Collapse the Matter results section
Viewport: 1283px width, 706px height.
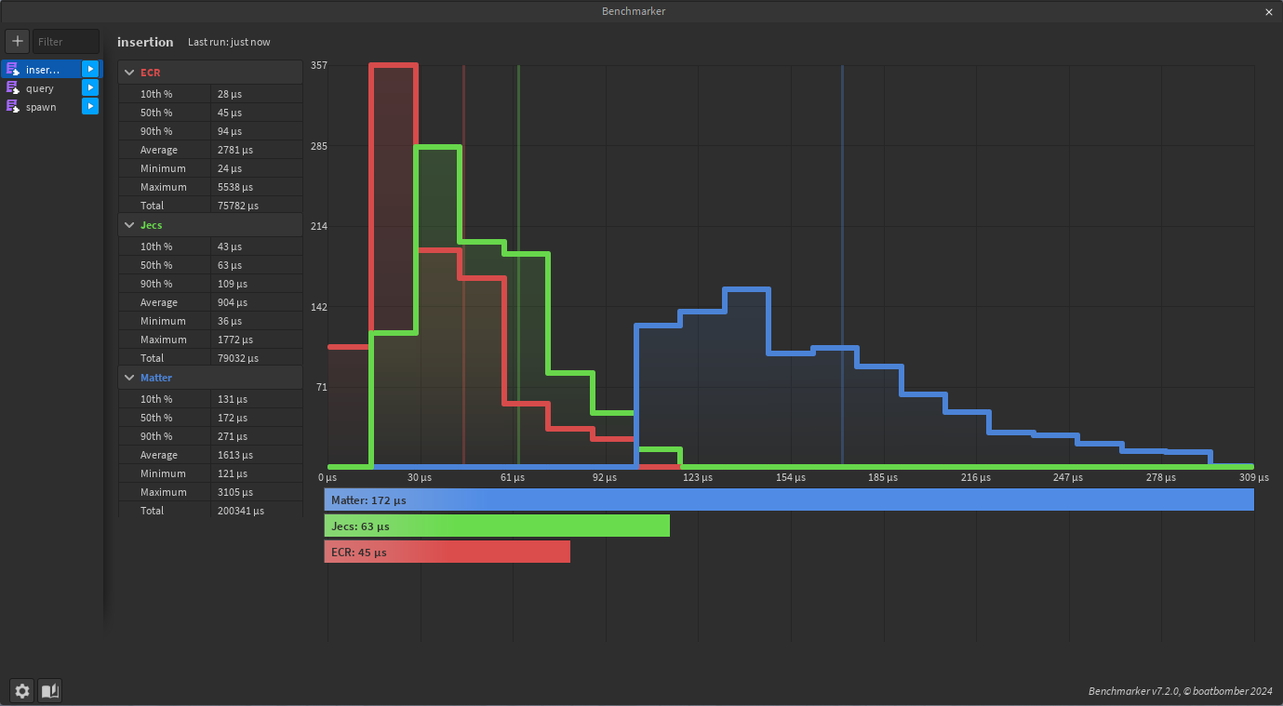129,378
